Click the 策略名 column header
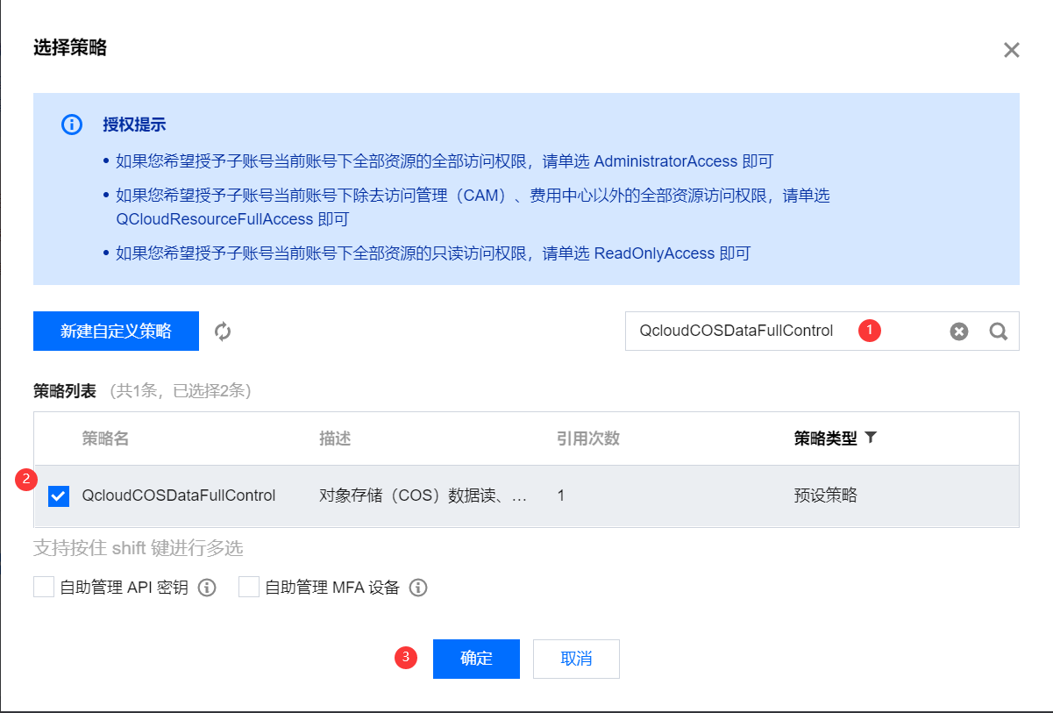 [x=105, y=438]
